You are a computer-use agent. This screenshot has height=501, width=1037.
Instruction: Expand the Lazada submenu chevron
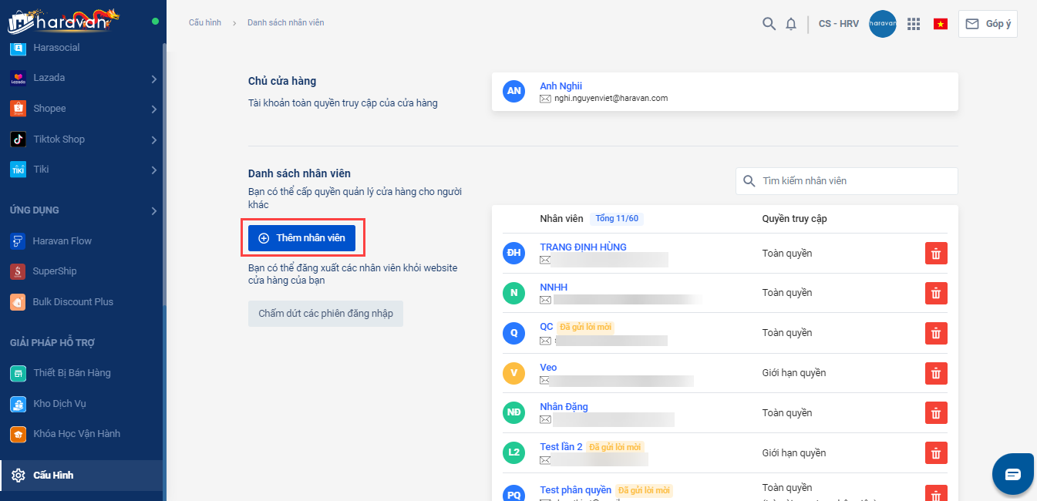coord(154,79)
